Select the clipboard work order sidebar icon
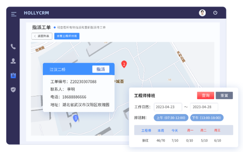This screenshot has height=152, width=243. 13,75
